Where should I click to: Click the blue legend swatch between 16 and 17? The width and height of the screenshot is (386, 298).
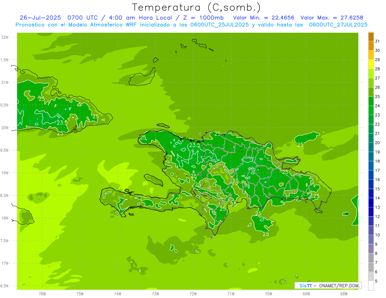pos(371,175)
